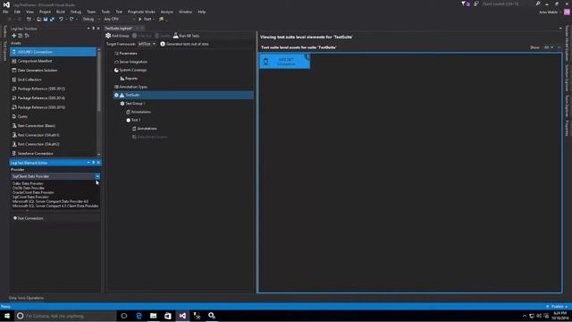Select 'Package Reference (SSIS 2014)' in toolbox

point(41,97)
